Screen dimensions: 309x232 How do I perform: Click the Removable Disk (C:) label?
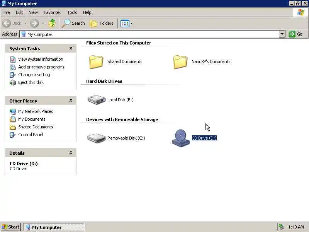click(126, 138)
